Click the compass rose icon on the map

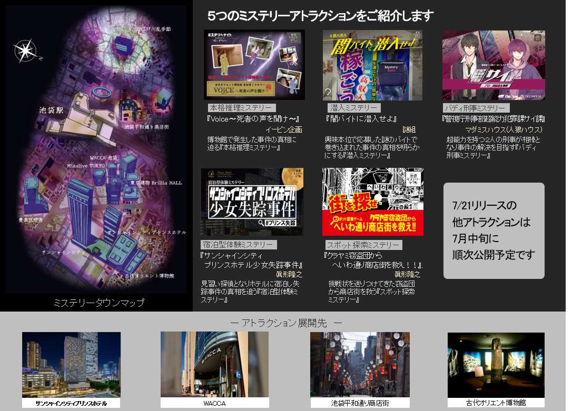pyautogui.click(x=26, y=51)
